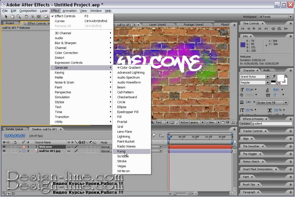The height and width of the screenshot is (197, 295).
Task: Open the Stylize submenu
Action: pyautogui.click(x=82, y=102)
